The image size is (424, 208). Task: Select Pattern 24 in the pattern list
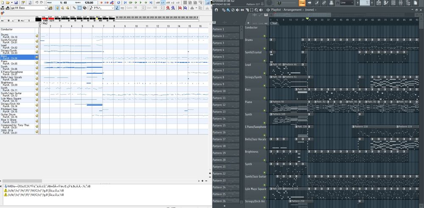(226, 188)
